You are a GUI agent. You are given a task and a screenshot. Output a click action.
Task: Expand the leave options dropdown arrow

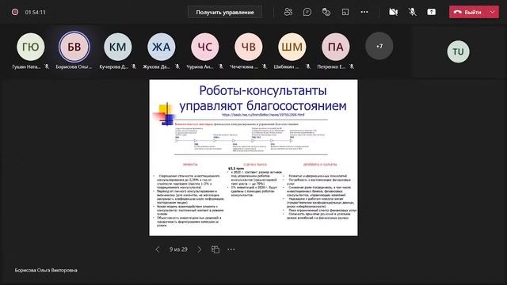coord(493,13)
